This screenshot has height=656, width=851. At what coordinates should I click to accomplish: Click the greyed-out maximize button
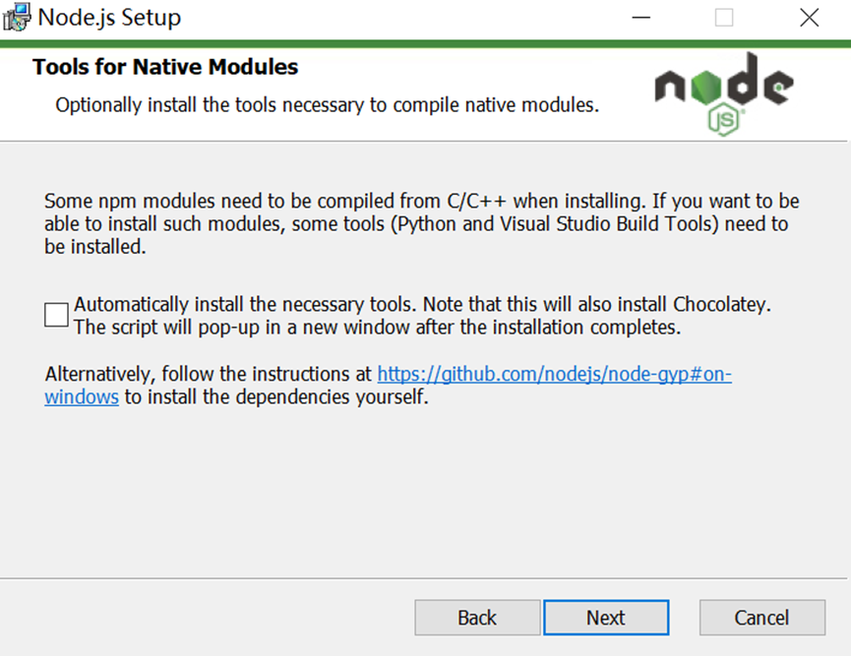[x=724, y=18]
